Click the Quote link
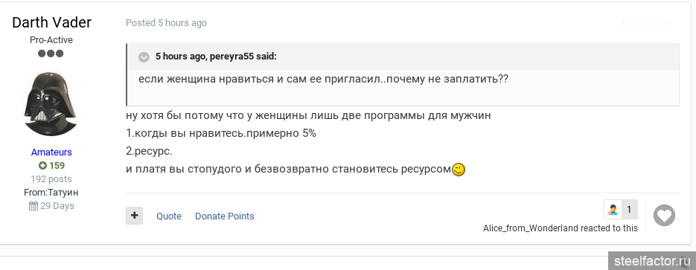This screenshot has height=270, width=696. pyautogui.click(x=169, y=216)
